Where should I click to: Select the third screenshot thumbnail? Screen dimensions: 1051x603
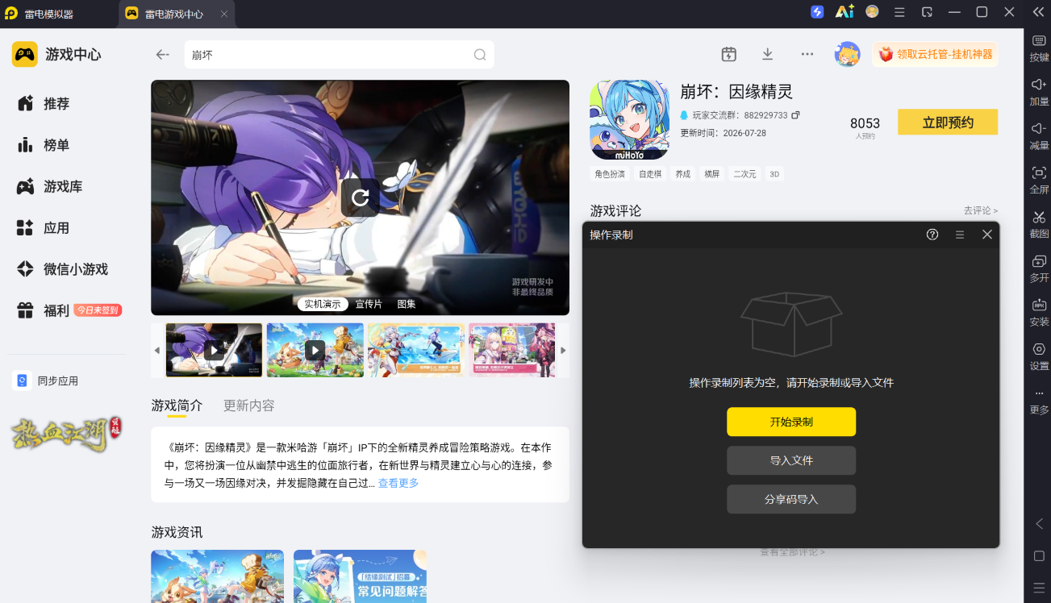[x=416, y=350]
